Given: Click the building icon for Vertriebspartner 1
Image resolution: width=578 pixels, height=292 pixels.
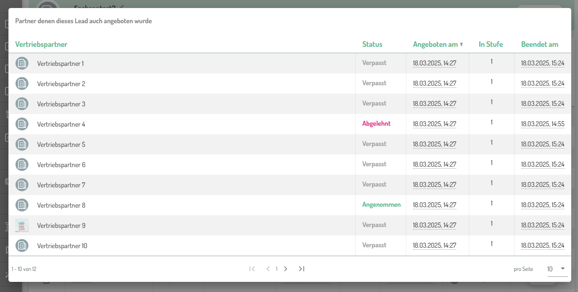Looking at the screenshot, I should coord(22,63).
